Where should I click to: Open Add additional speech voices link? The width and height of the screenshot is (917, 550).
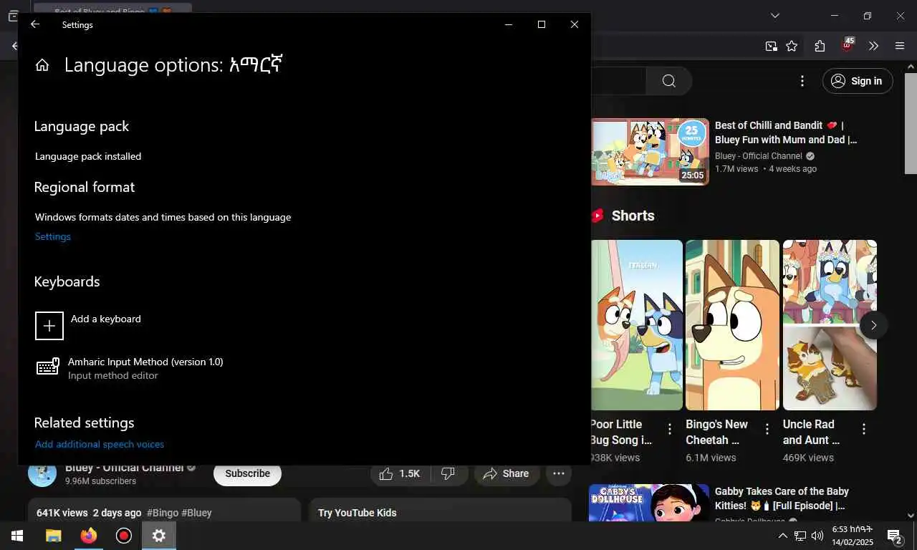coord(100,444)
